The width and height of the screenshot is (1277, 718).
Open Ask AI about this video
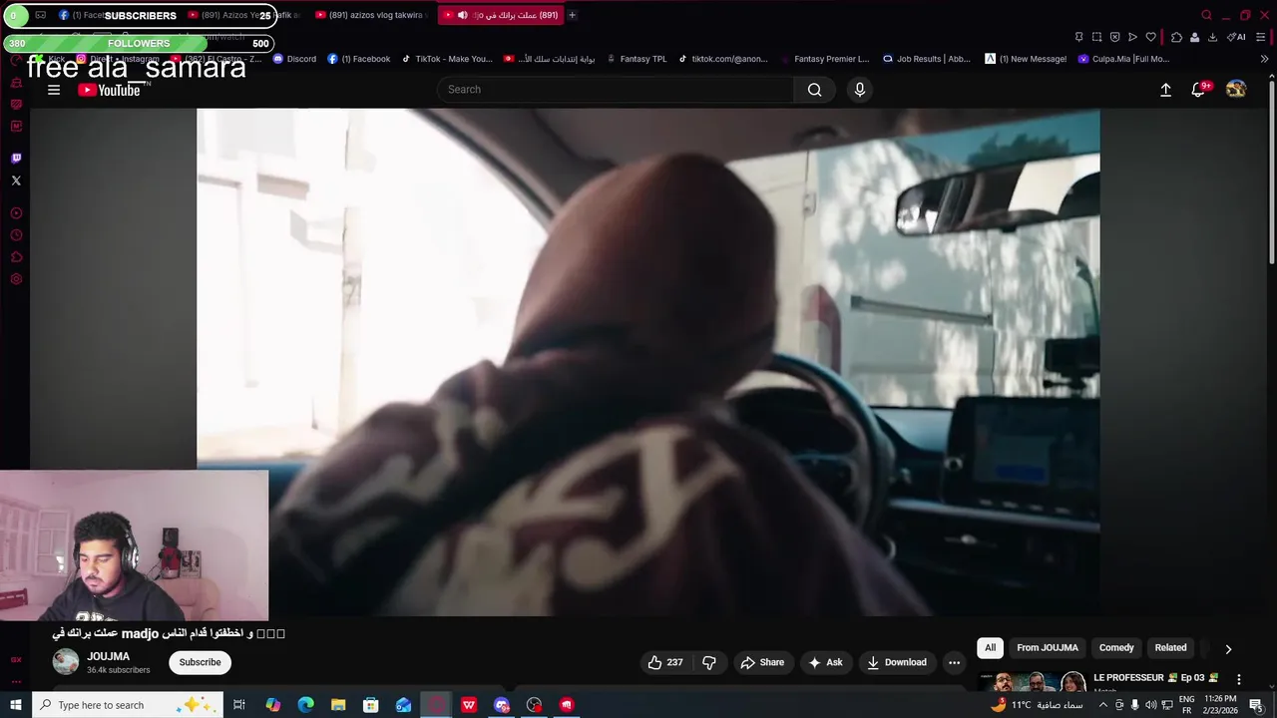pos(825,662)
